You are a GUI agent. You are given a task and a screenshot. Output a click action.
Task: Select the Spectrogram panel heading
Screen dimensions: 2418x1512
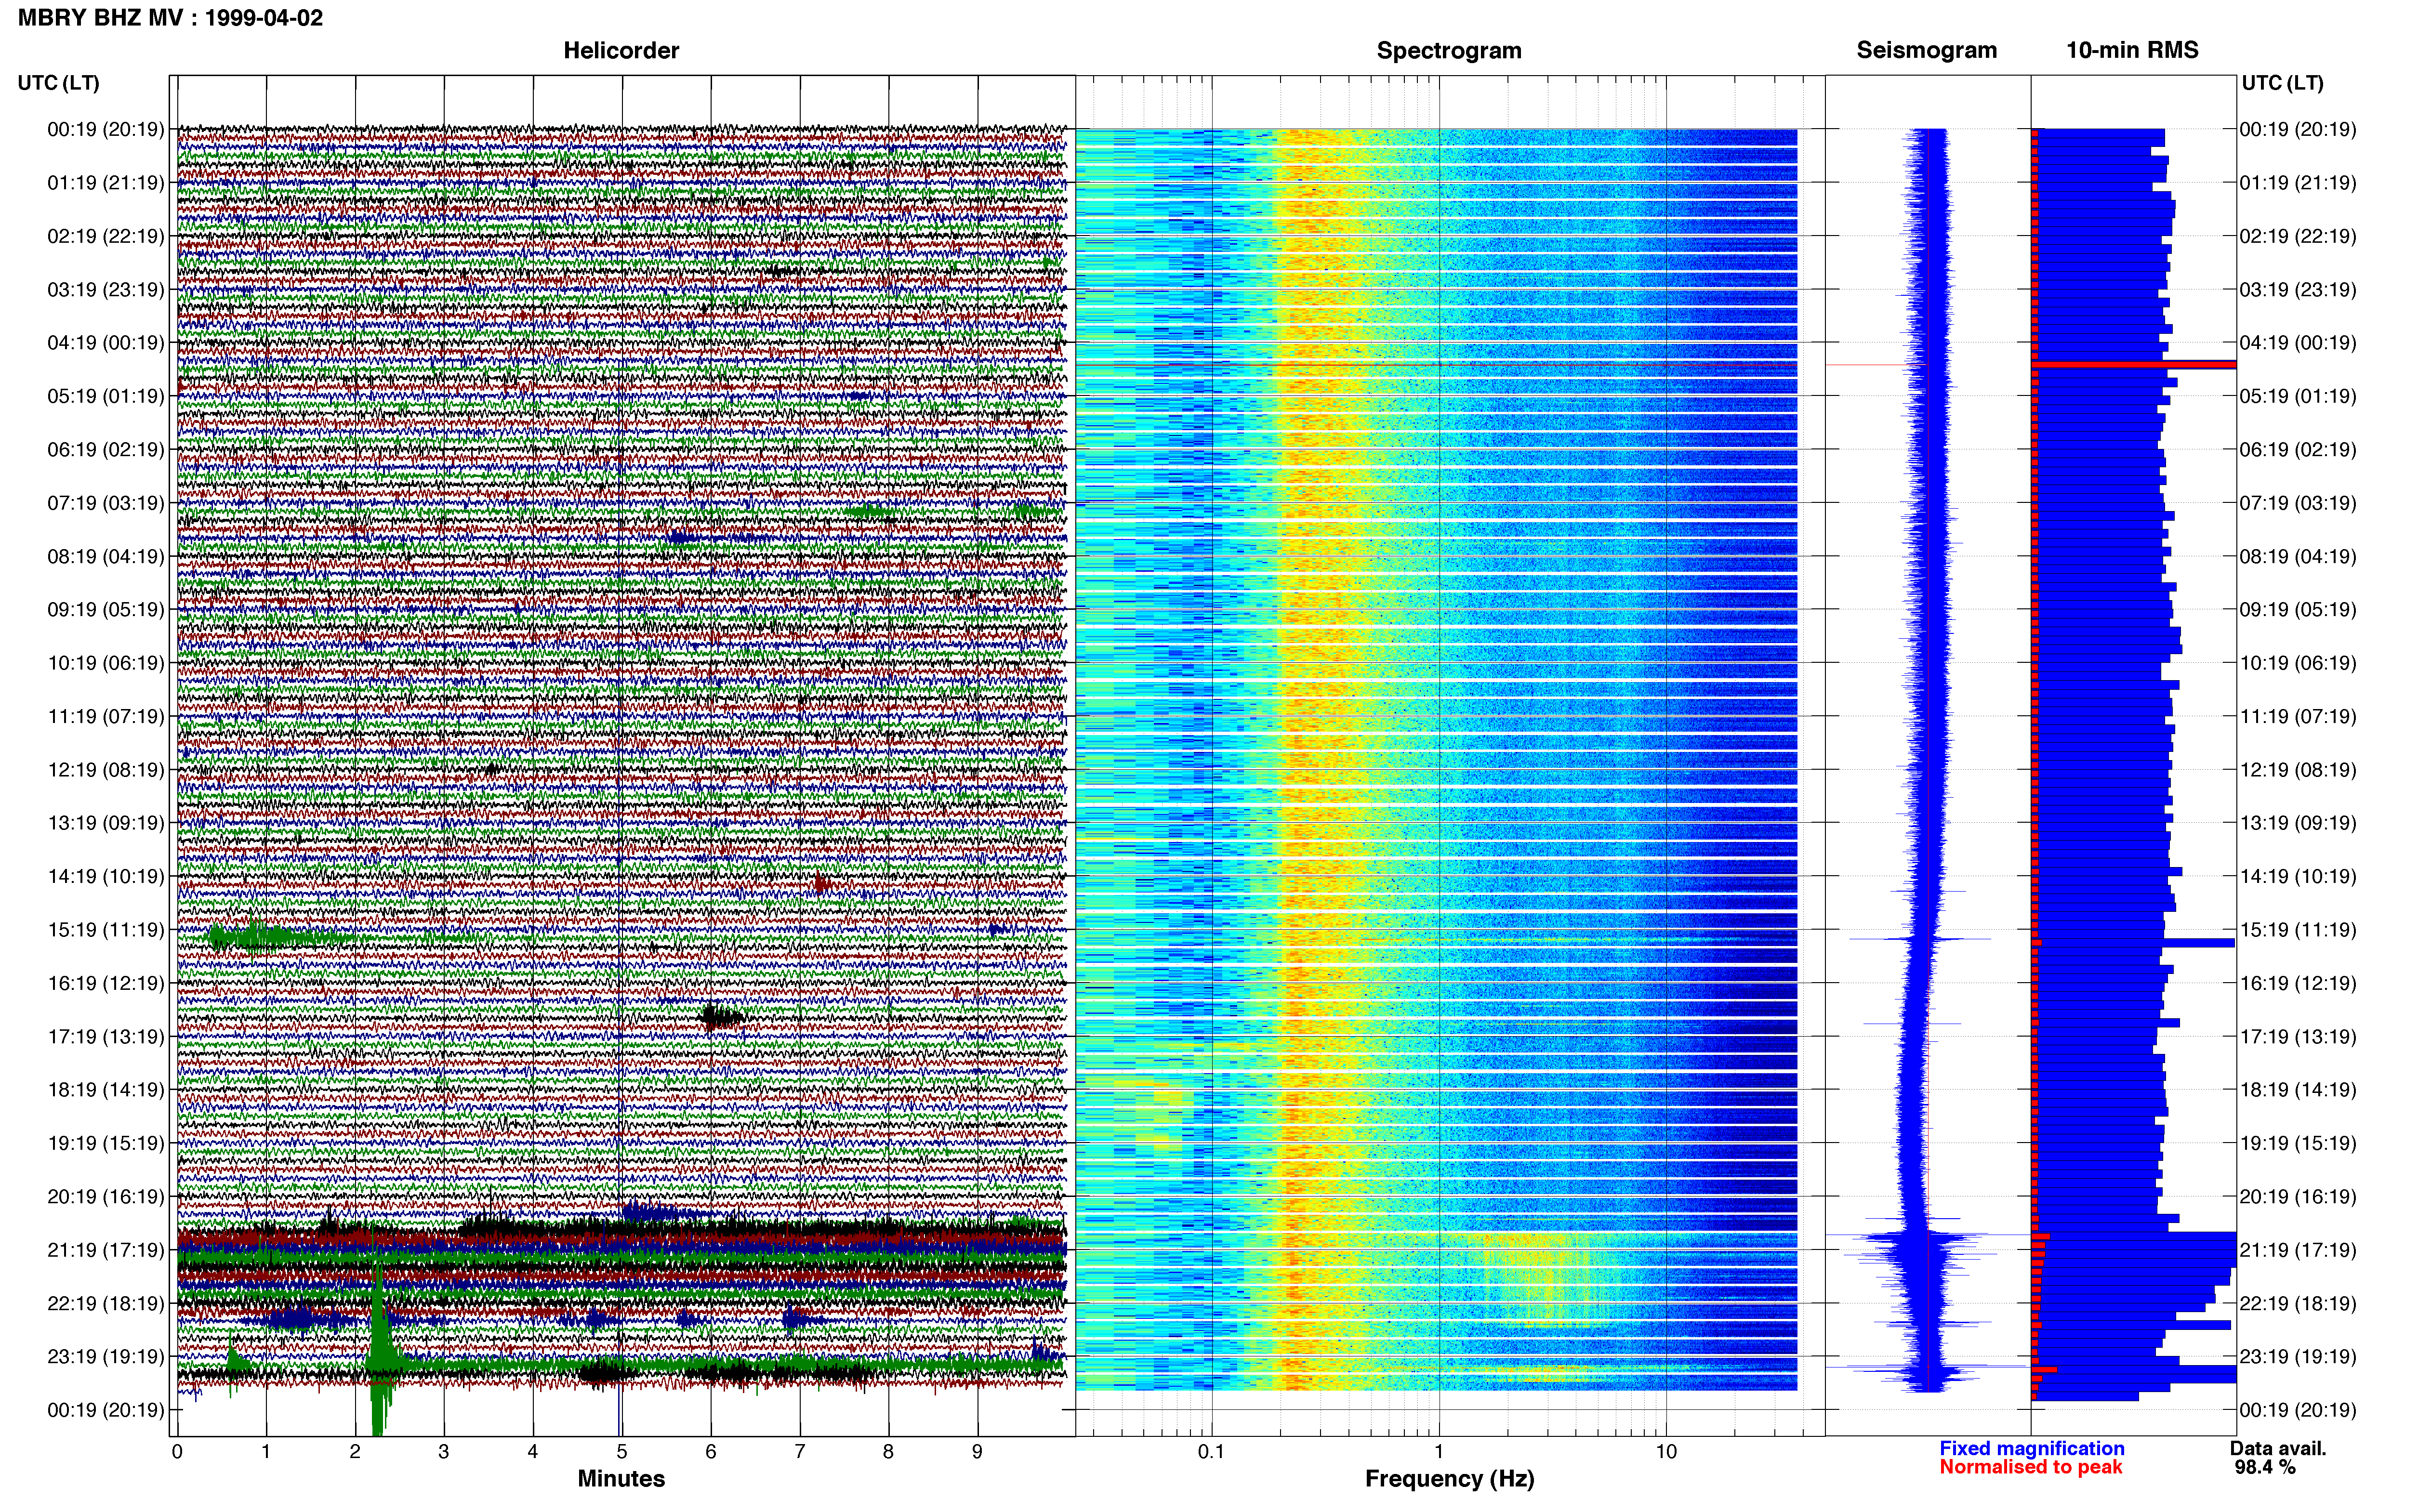pyautogui.click(x=1449, y=51)
